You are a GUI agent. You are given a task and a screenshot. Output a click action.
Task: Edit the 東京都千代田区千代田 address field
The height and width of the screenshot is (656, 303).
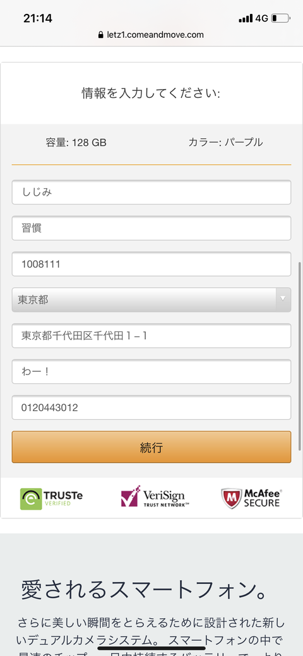(x=151, y=335)
